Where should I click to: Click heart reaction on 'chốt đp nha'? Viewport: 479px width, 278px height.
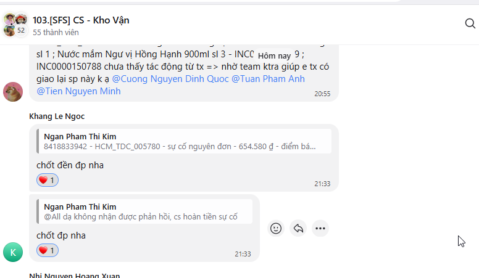point(48,250)
